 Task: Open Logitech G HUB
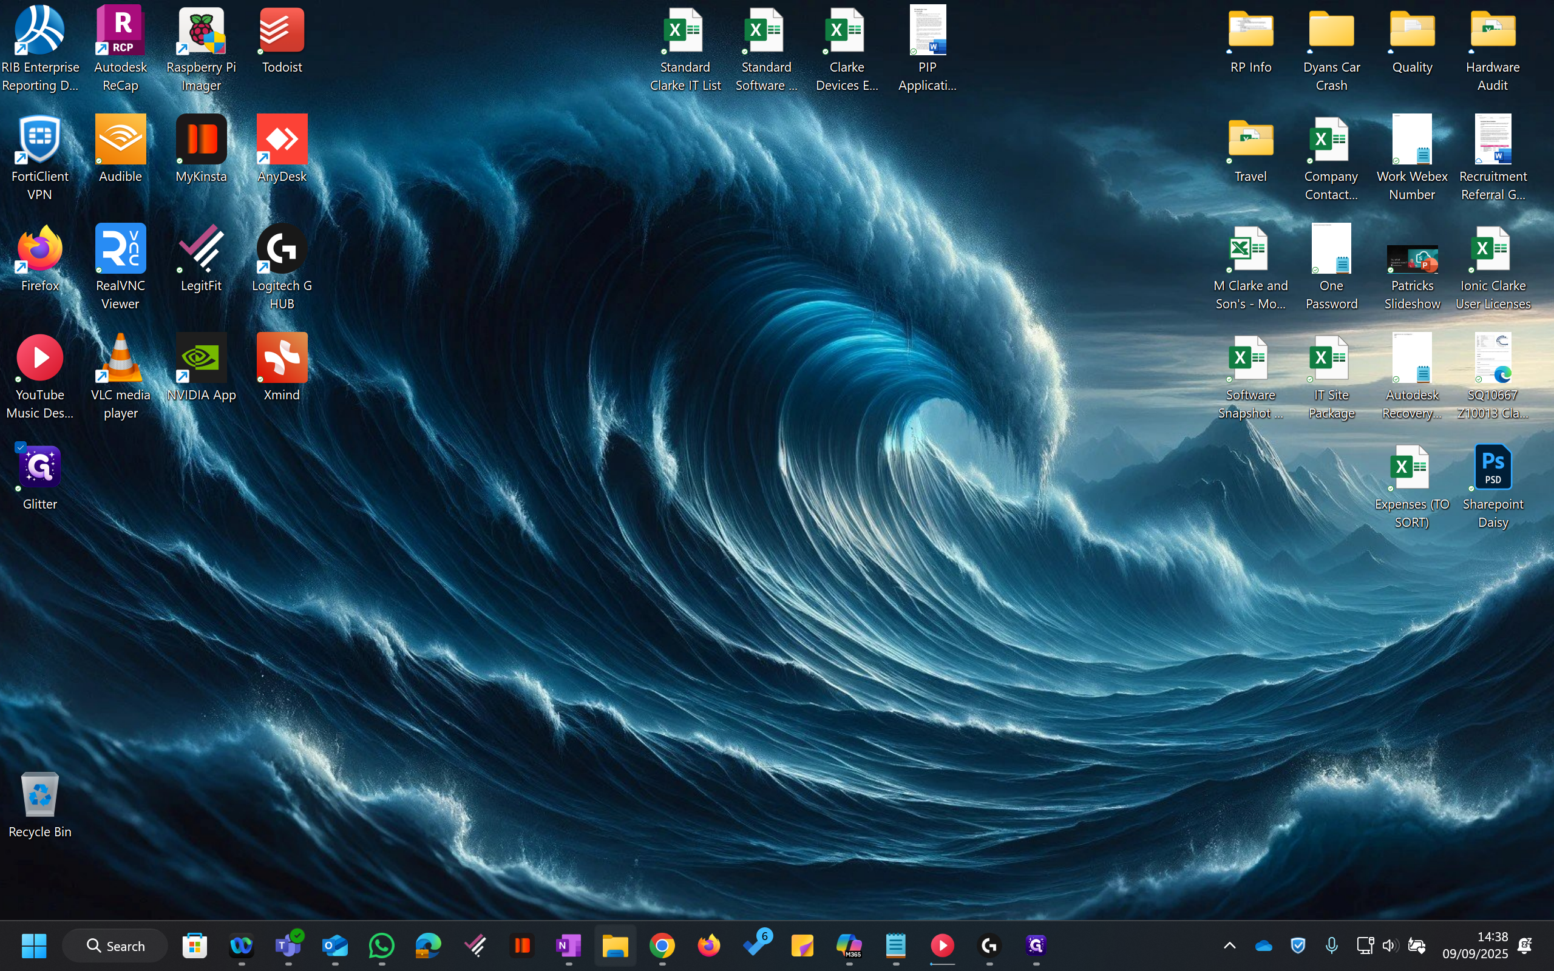281,251
